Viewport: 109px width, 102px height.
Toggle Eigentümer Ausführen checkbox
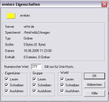pos(6,91)
